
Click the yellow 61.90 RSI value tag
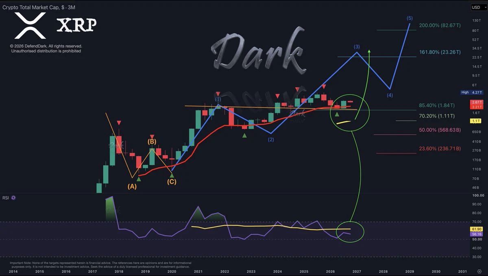point(477,230)
